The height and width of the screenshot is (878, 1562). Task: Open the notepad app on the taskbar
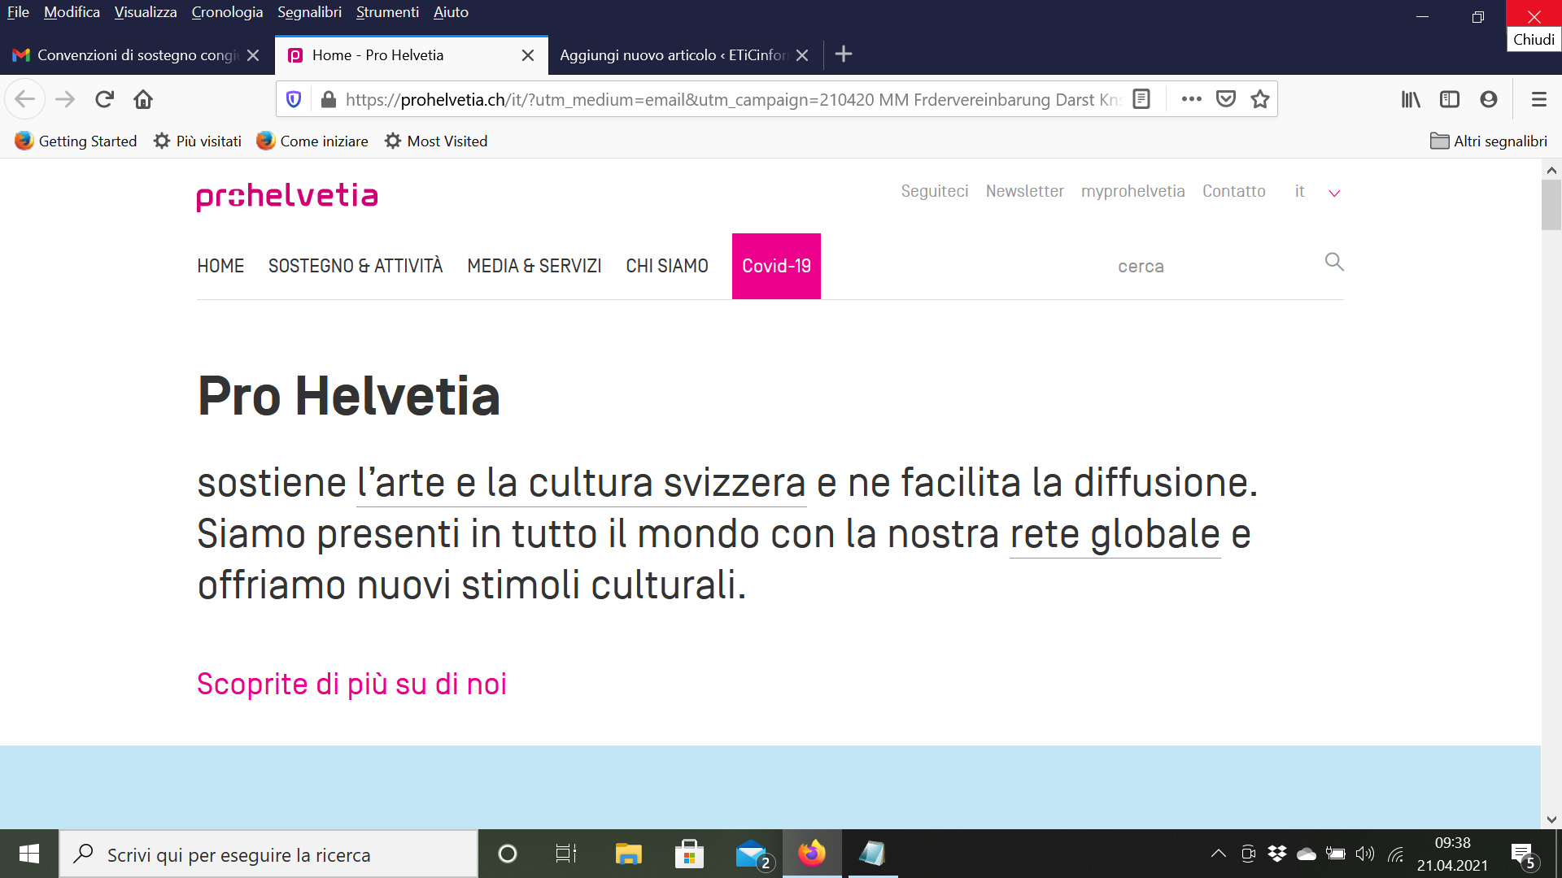pyautogui.click(x=872, y=854)
